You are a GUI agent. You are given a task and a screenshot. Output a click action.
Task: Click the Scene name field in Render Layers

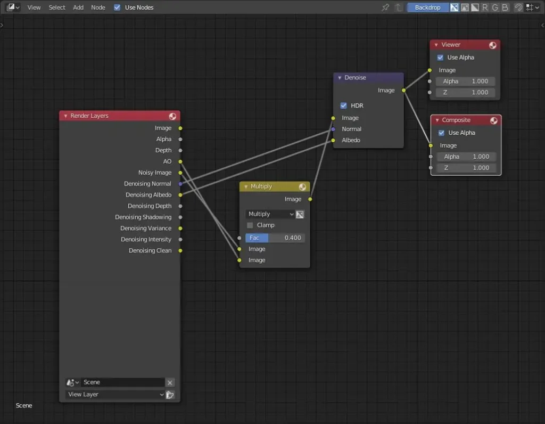coord(123,382)
